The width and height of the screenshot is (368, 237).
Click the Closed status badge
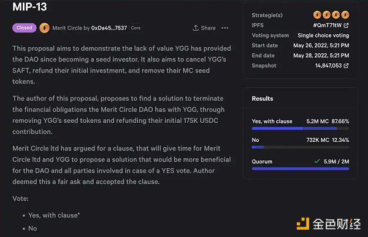click(25, 28)
